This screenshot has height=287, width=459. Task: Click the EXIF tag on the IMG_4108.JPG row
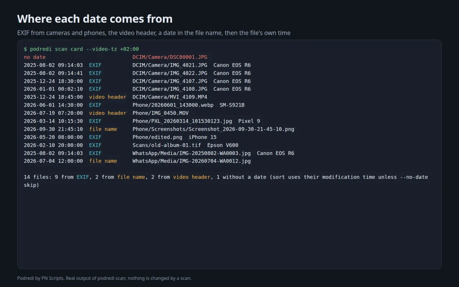95,89
